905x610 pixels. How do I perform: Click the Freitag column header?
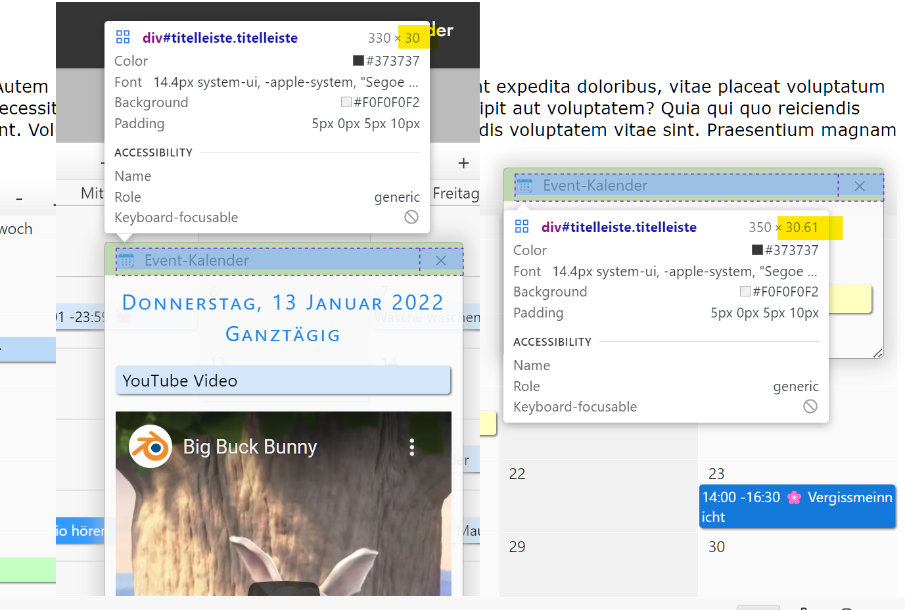(x=455, y=193)
